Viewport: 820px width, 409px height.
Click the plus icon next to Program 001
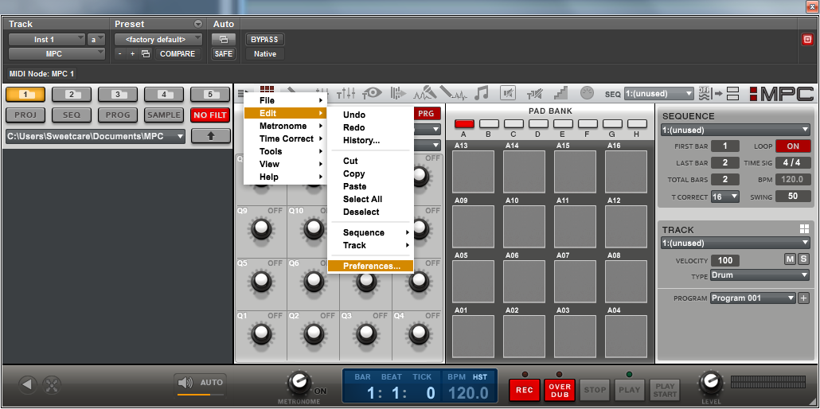[x=803, y=298]
